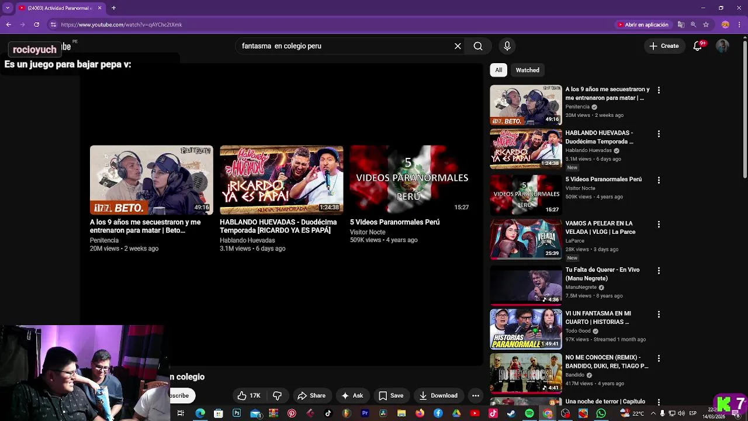Select the Watched filter chip
The image size is (748, 421).
(527, 70)
